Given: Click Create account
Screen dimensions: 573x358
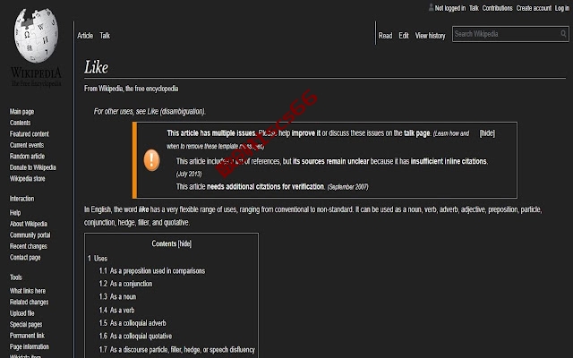Looking at the screenshot, I should (x=534, y=8).
